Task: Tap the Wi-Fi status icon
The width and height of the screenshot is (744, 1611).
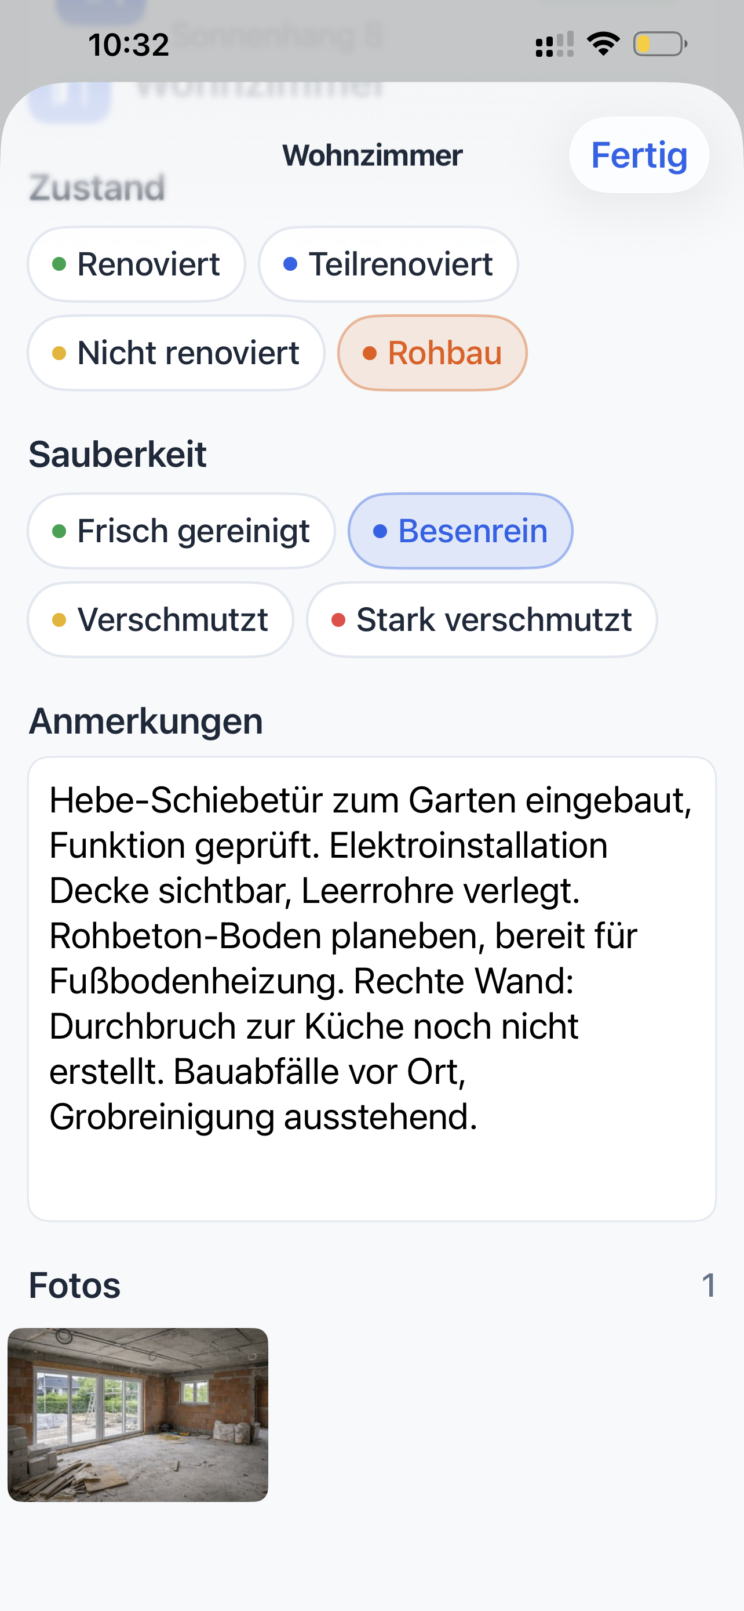Action: click(603, 45)
